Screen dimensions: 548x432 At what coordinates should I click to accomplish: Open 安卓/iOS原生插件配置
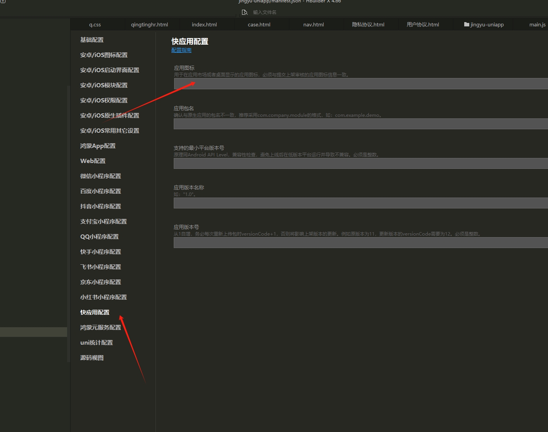[x=110, y=116]
